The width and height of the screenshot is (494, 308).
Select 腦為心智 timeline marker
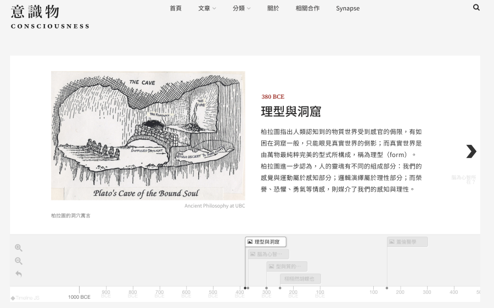click(268, 254)
